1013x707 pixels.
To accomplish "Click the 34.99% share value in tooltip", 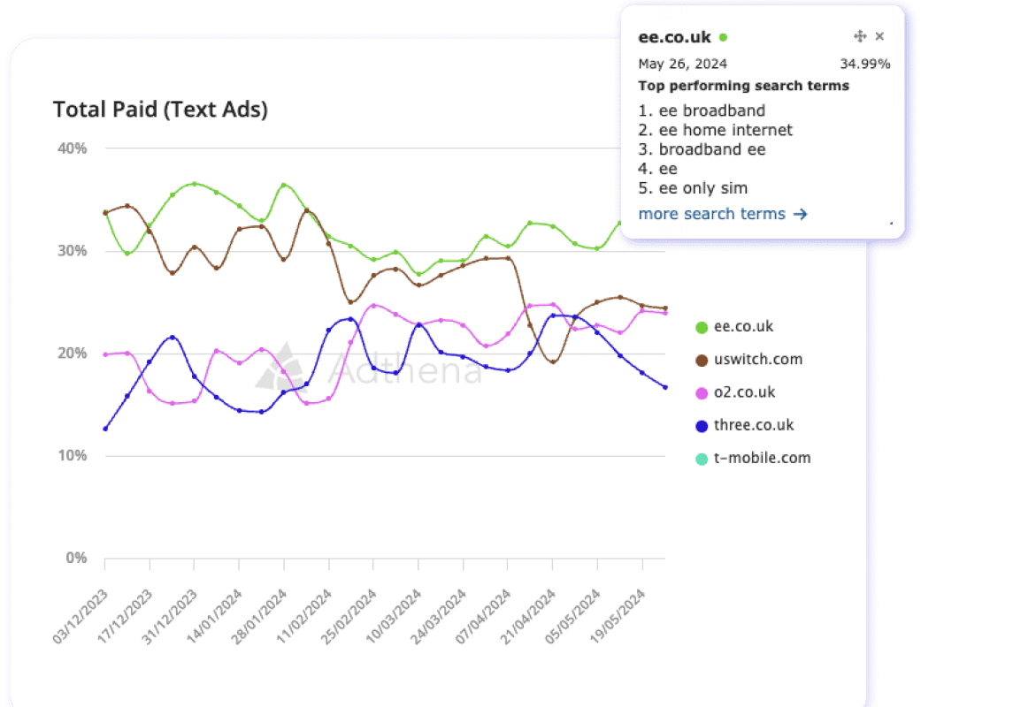I will click(865, 64).
